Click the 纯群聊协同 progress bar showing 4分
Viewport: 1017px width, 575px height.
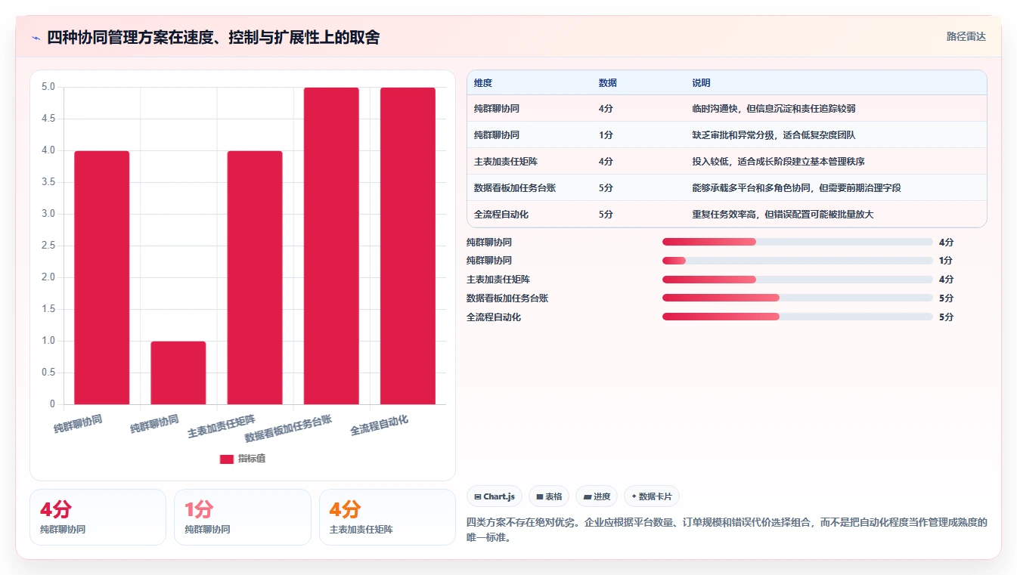797,242
